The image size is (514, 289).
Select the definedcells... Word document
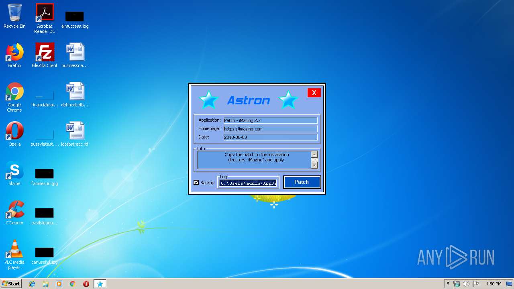(75, 95)
